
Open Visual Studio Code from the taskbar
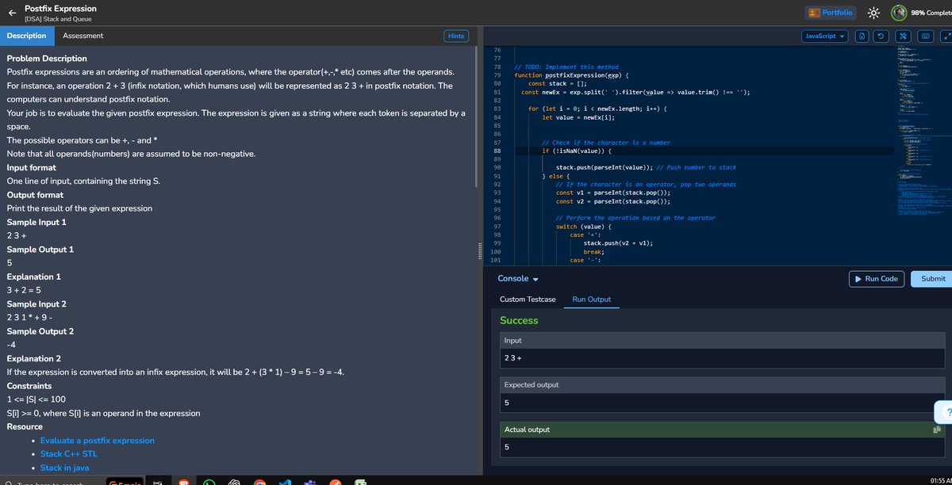coord(285,482)
